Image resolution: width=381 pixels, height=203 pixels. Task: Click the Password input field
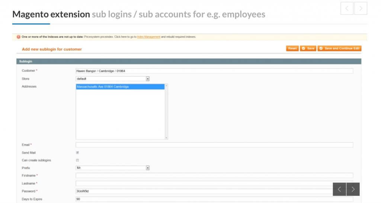214,191
